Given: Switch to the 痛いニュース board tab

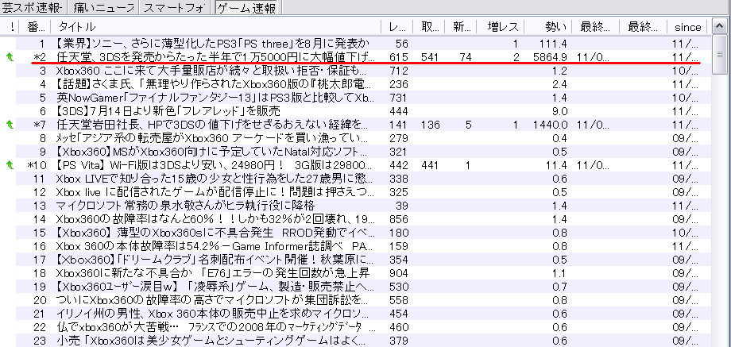Looking at the screenshot, I should coord(103,7).
